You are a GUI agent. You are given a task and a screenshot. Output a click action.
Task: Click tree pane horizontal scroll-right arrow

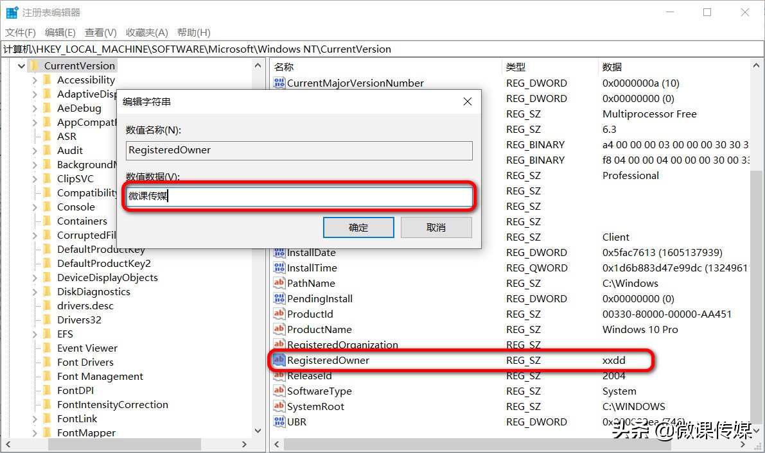click(x=244, y=444)
